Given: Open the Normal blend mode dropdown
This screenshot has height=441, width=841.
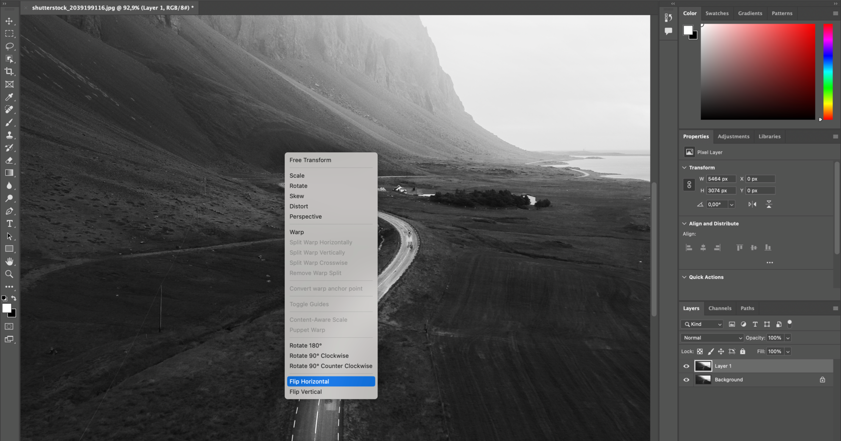Looking at the screenshot, I should tap(712, 338).
